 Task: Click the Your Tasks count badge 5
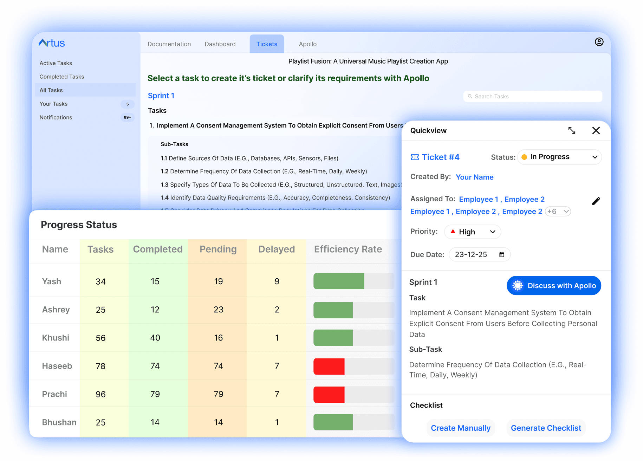(x=128, y=104)
